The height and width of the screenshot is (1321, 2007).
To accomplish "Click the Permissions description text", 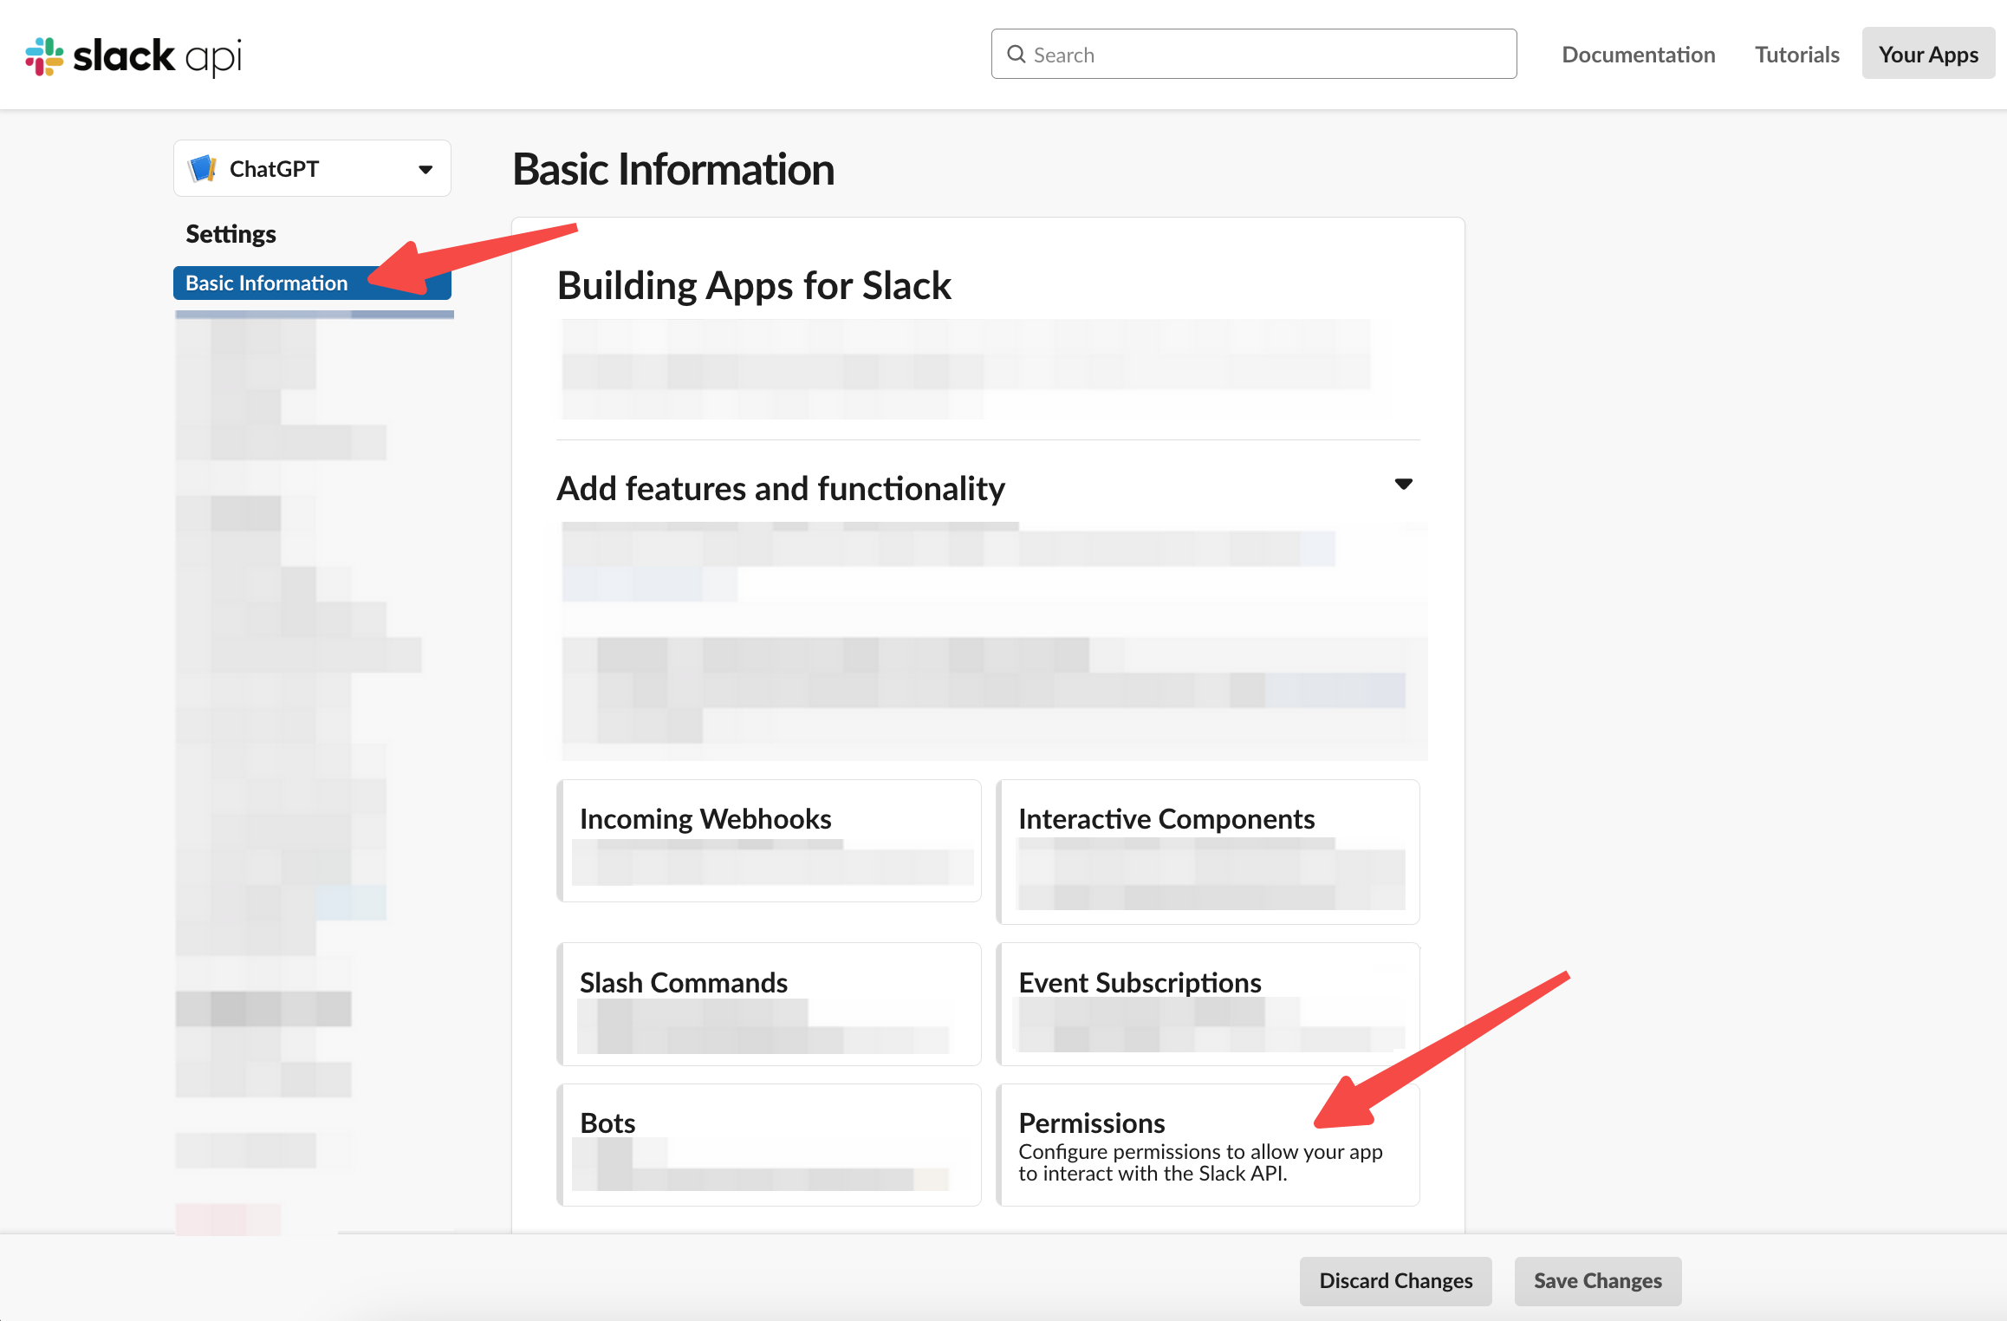I will 1200,1162.
